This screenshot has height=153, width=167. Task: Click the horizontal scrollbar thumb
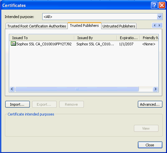point(77,89)
